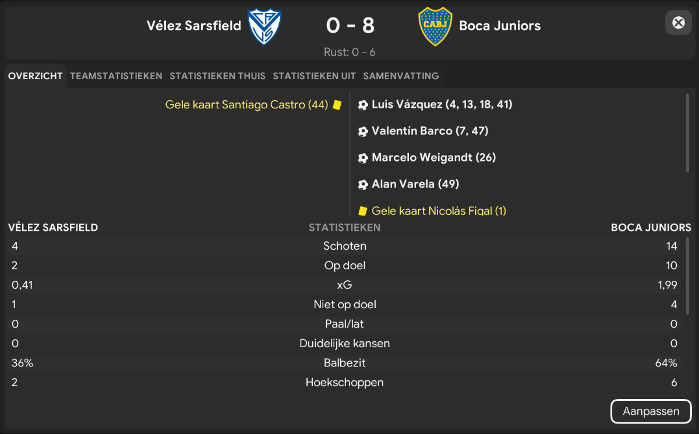The width and height of the screenshot is (699, 434).
Task: Click the Aanpassen button
Action: click(651, 411)
